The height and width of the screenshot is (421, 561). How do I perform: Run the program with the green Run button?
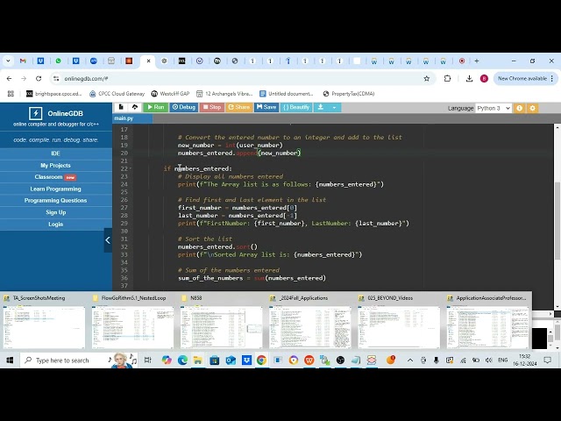(x=156, y=107)
